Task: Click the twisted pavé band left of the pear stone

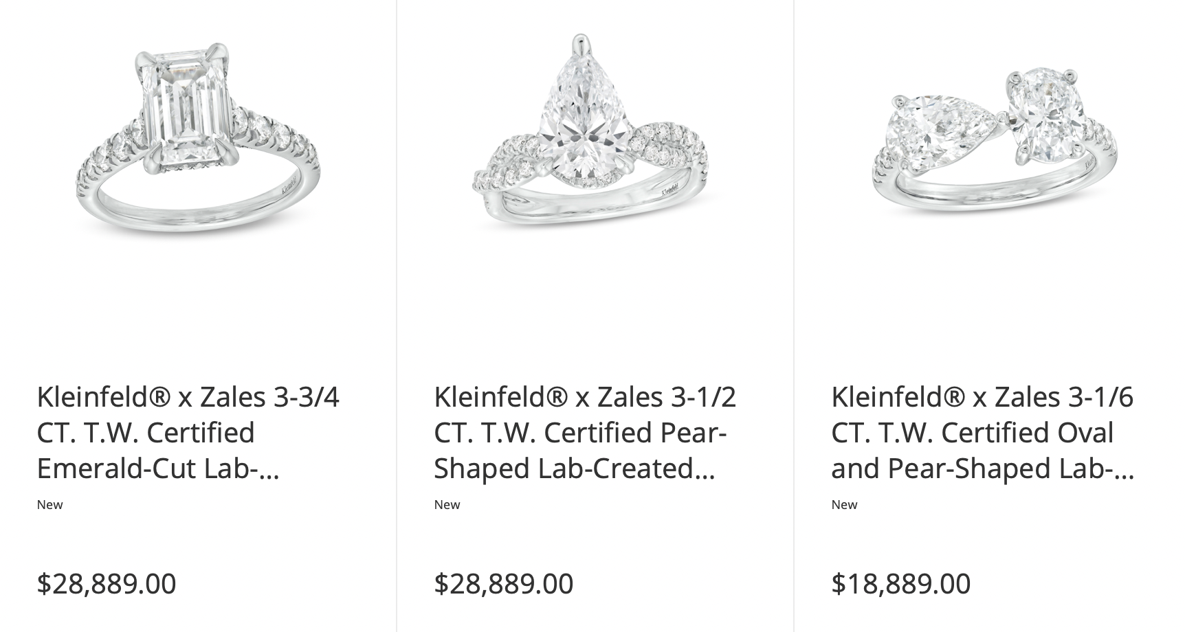Action: tap(505, 165)
